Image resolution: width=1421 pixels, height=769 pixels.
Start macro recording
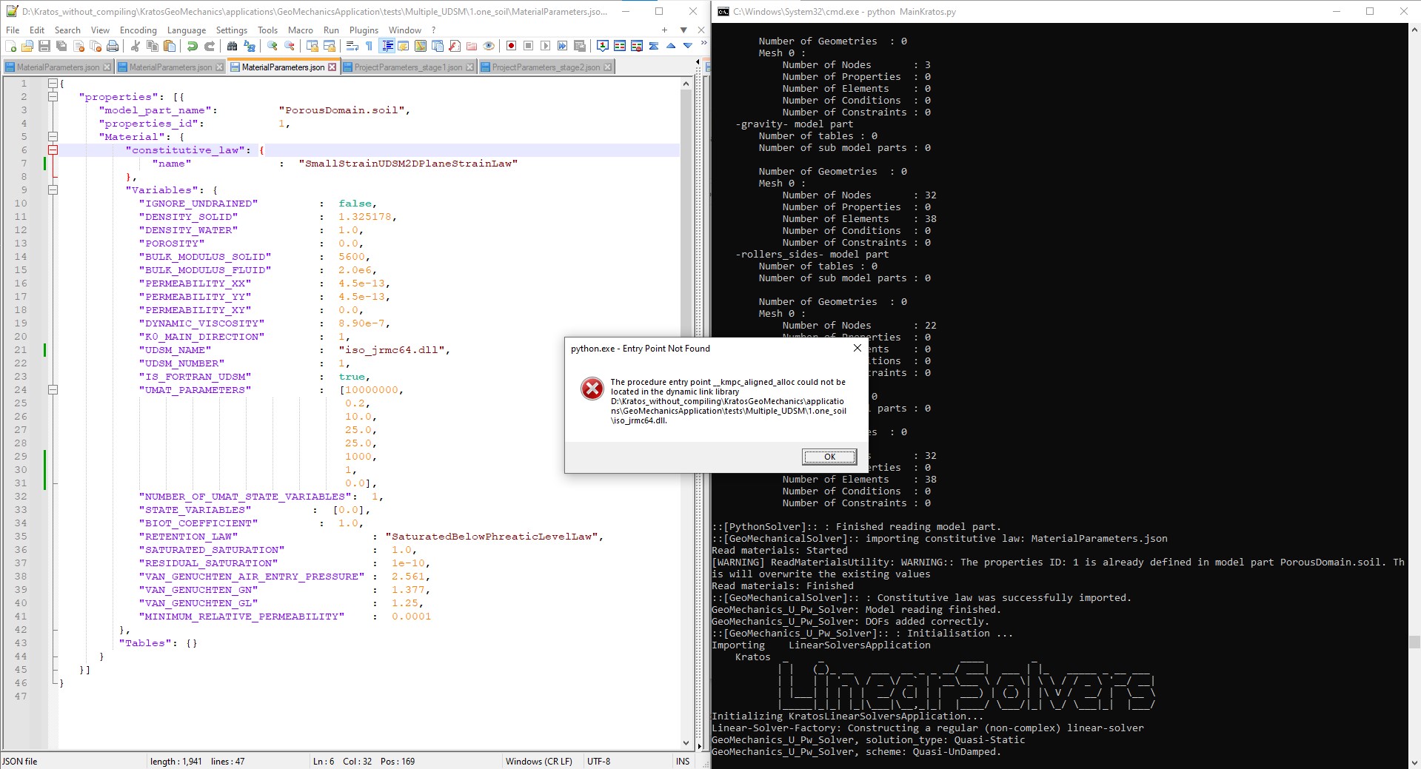(511, 46)
